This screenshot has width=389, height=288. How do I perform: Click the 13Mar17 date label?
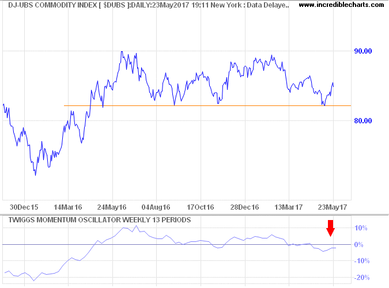(289, 207)
